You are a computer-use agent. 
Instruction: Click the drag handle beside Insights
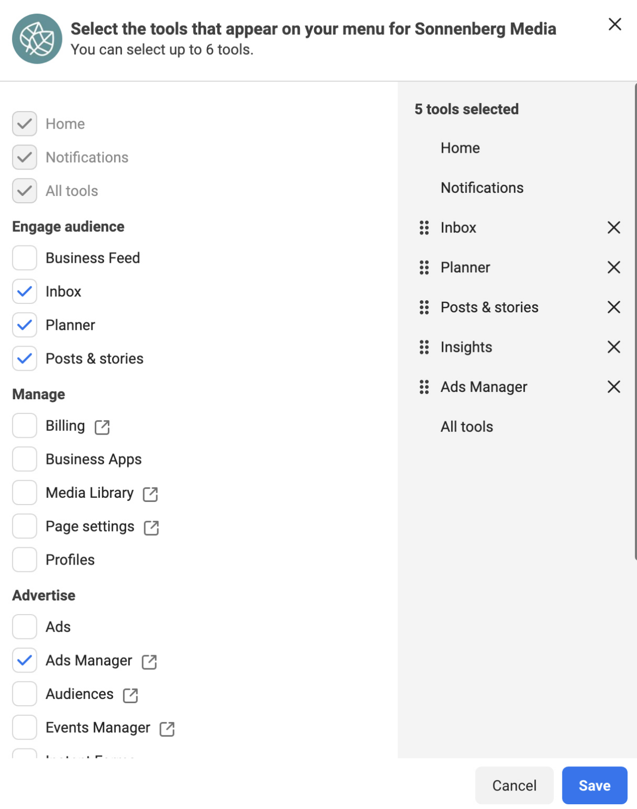coord(424,347)
